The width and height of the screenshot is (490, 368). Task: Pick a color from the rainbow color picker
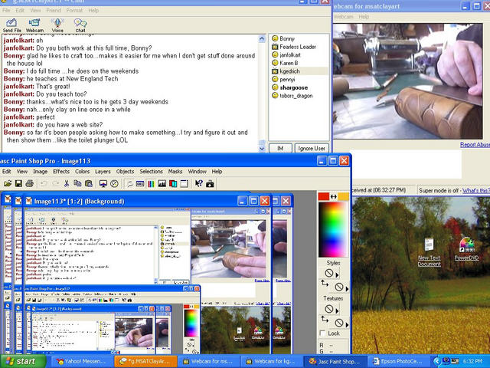[333, 230]
